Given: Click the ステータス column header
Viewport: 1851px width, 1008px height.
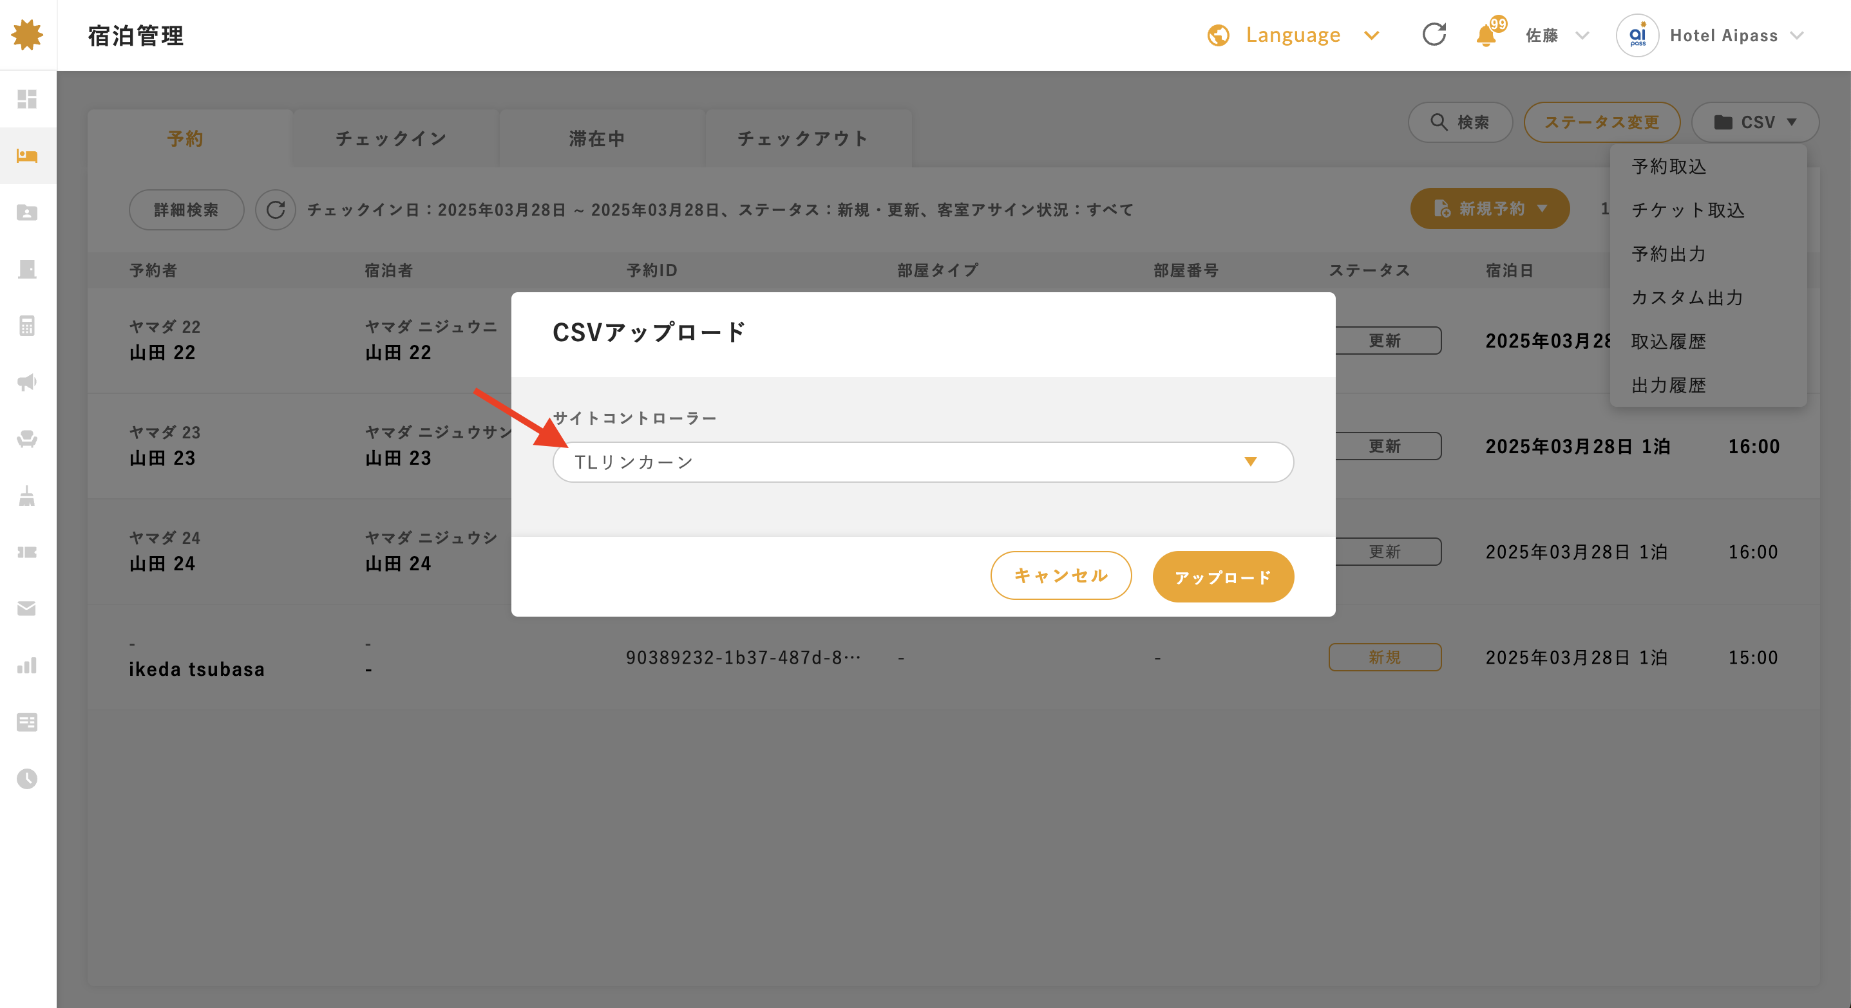Looking at the screenshot, I should (x=1369, y=270).
